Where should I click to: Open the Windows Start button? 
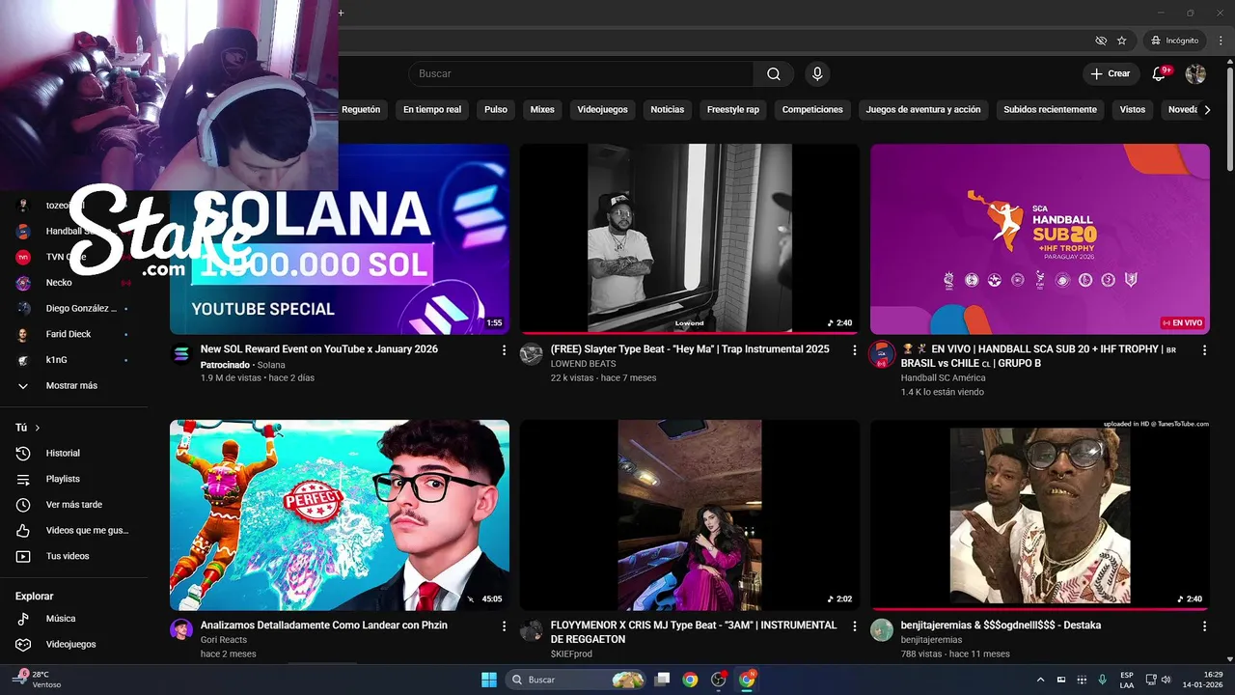488,680
